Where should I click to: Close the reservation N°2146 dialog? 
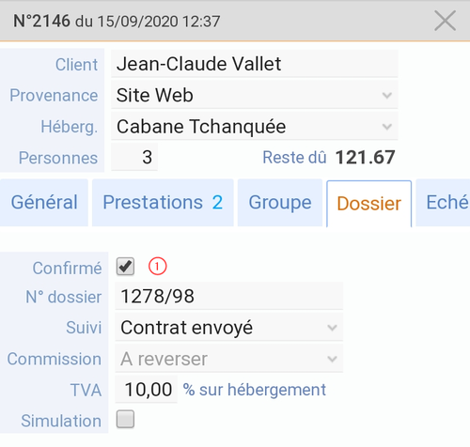445,21
